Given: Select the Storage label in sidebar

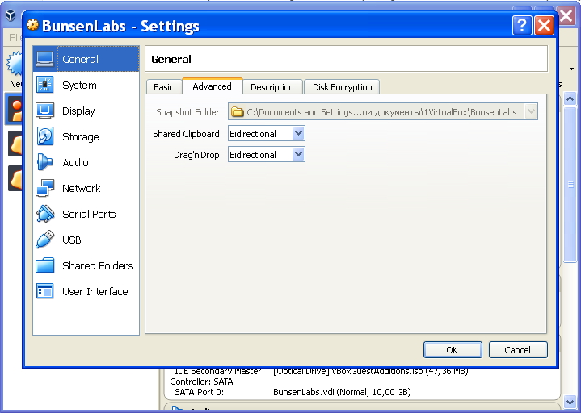Looking at the screenshot, I should (x=81, y=137).
